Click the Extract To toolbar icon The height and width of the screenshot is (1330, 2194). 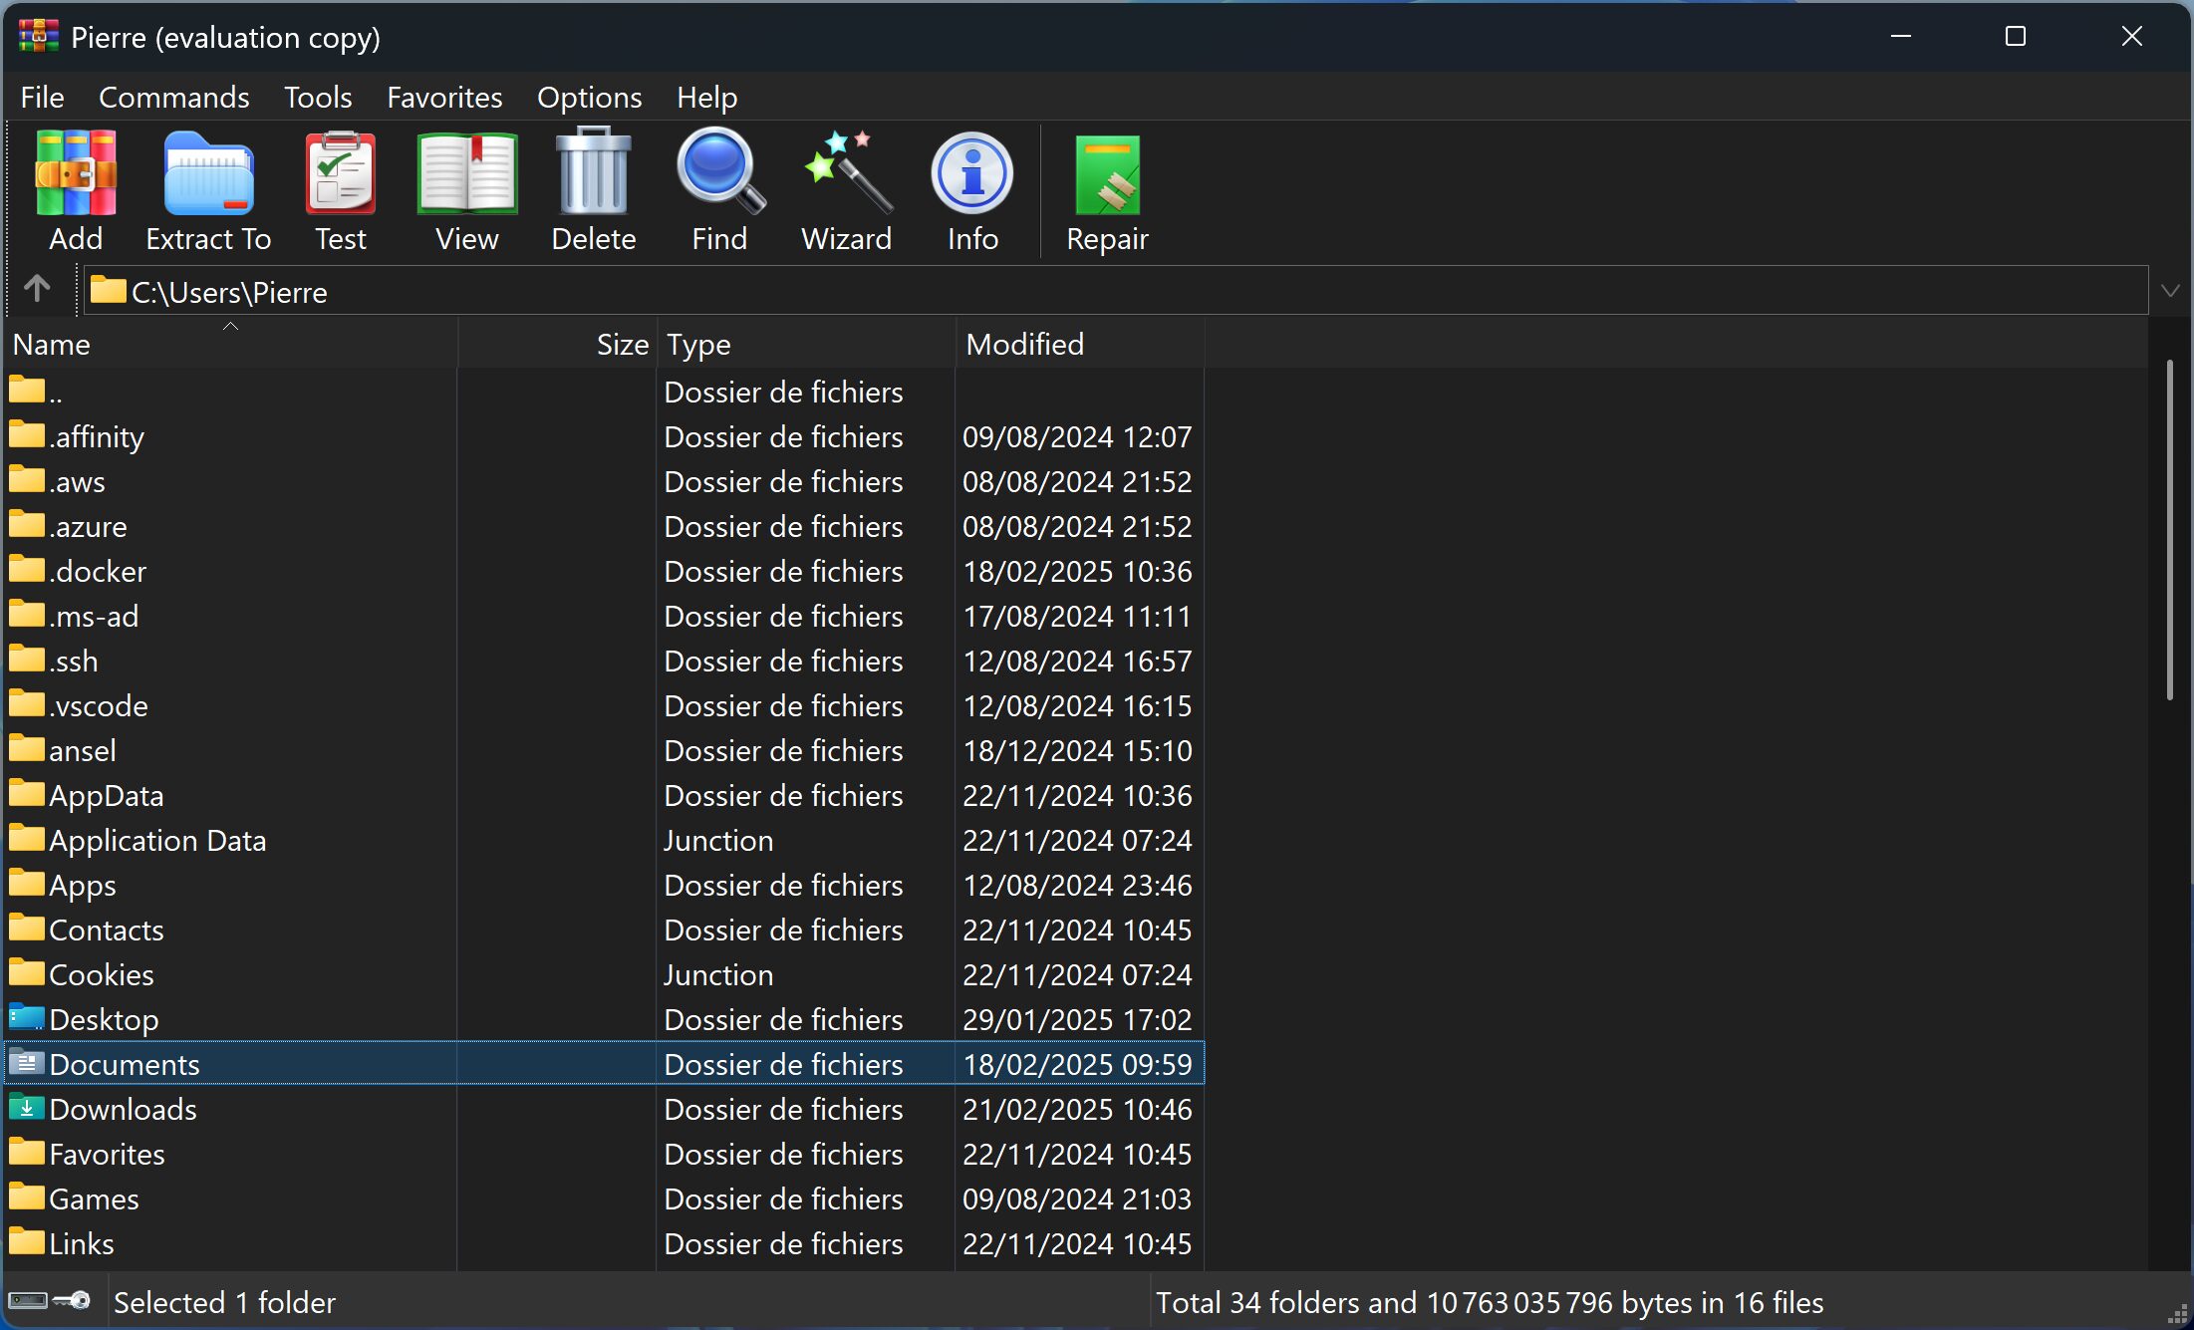tap(208, 173)
